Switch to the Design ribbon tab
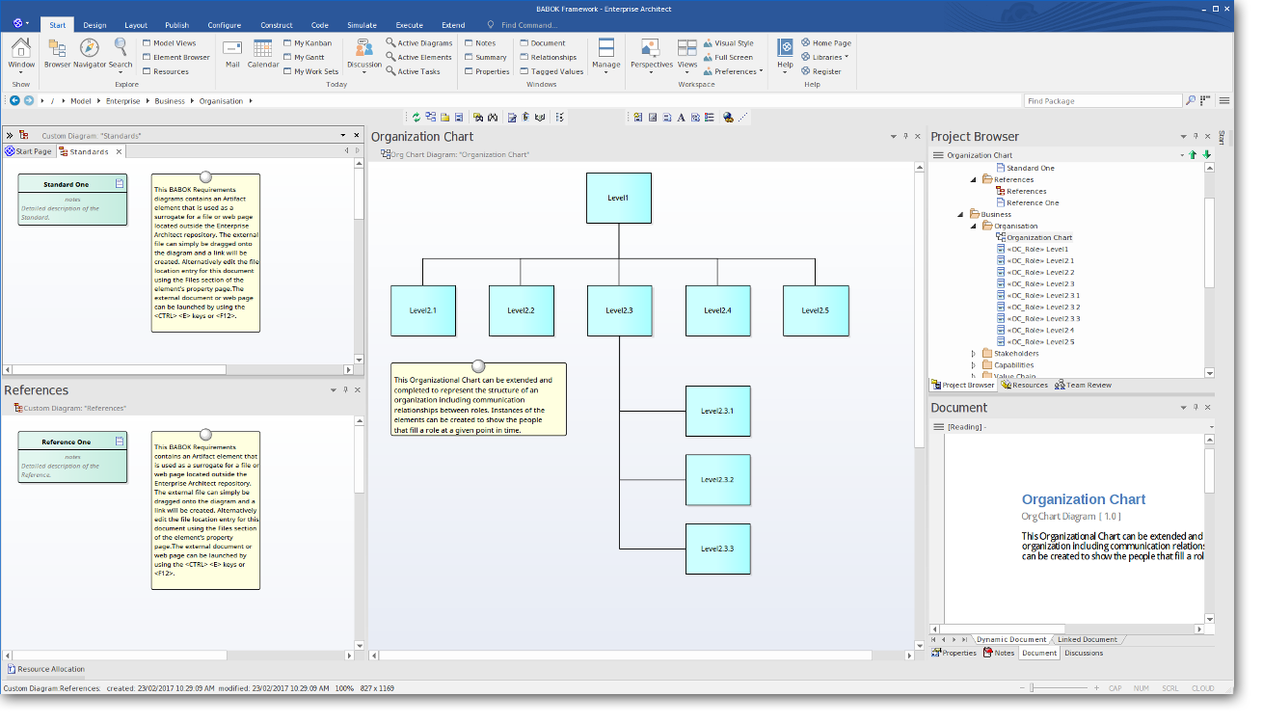1263x723 pixels. pyautogui.click(x=94, y=25)
